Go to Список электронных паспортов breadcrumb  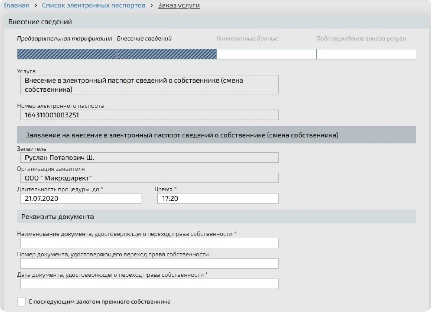(94, 5)
